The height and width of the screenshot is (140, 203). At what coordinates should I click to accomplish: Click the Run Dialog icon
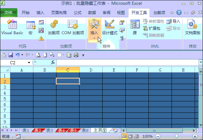click(x=122, y=38)
